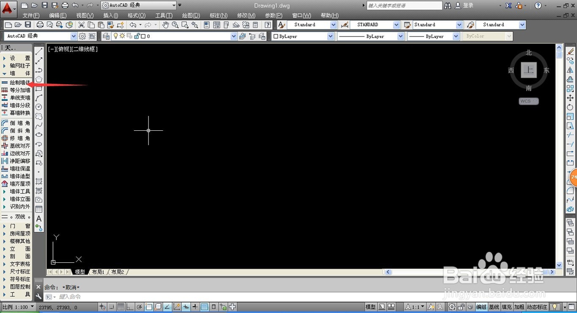
Task: Open the Layer Properties Manager icon
Action: click(x=106, y=36)
